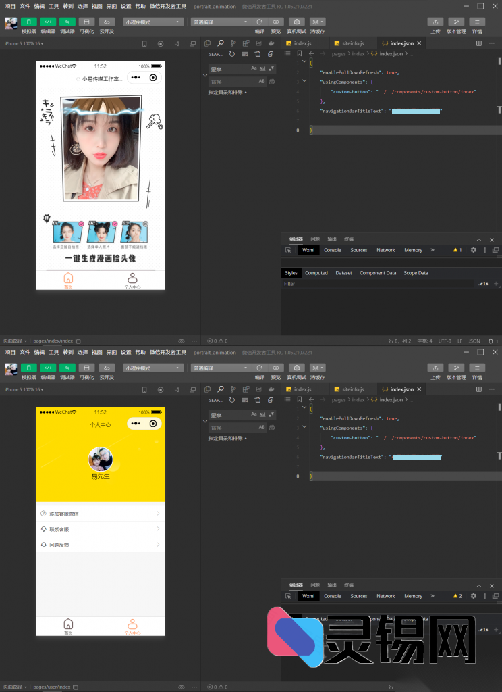Image resolution: width=502 pixels, height=692 pixels.
Task: Toggle the editor (编辑器) button in top window
Action: 48,22
